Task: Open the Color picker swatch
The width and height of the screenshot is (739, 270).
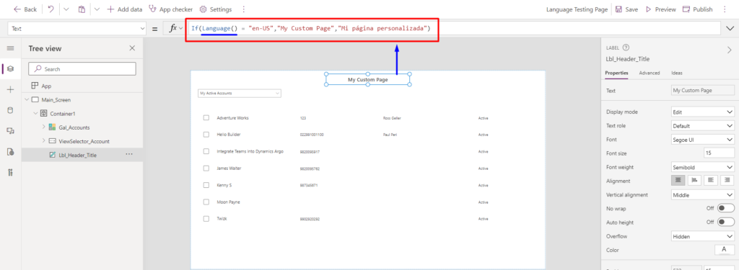Action: click(x=725, y=250)
